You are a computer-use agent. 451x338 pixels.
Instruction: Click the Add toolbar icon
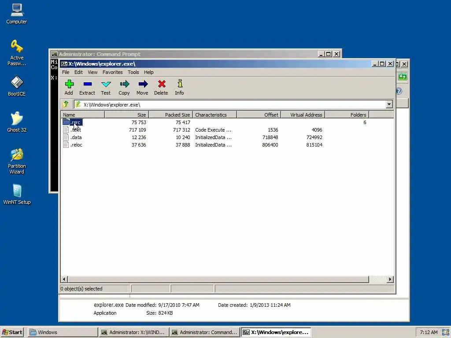click(x=69, y=84)
